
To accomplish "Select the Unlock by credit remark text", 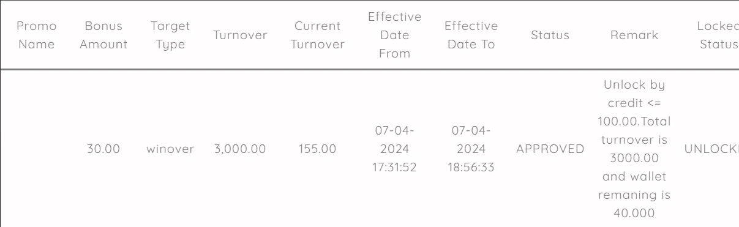I will [x=634, y=149].
